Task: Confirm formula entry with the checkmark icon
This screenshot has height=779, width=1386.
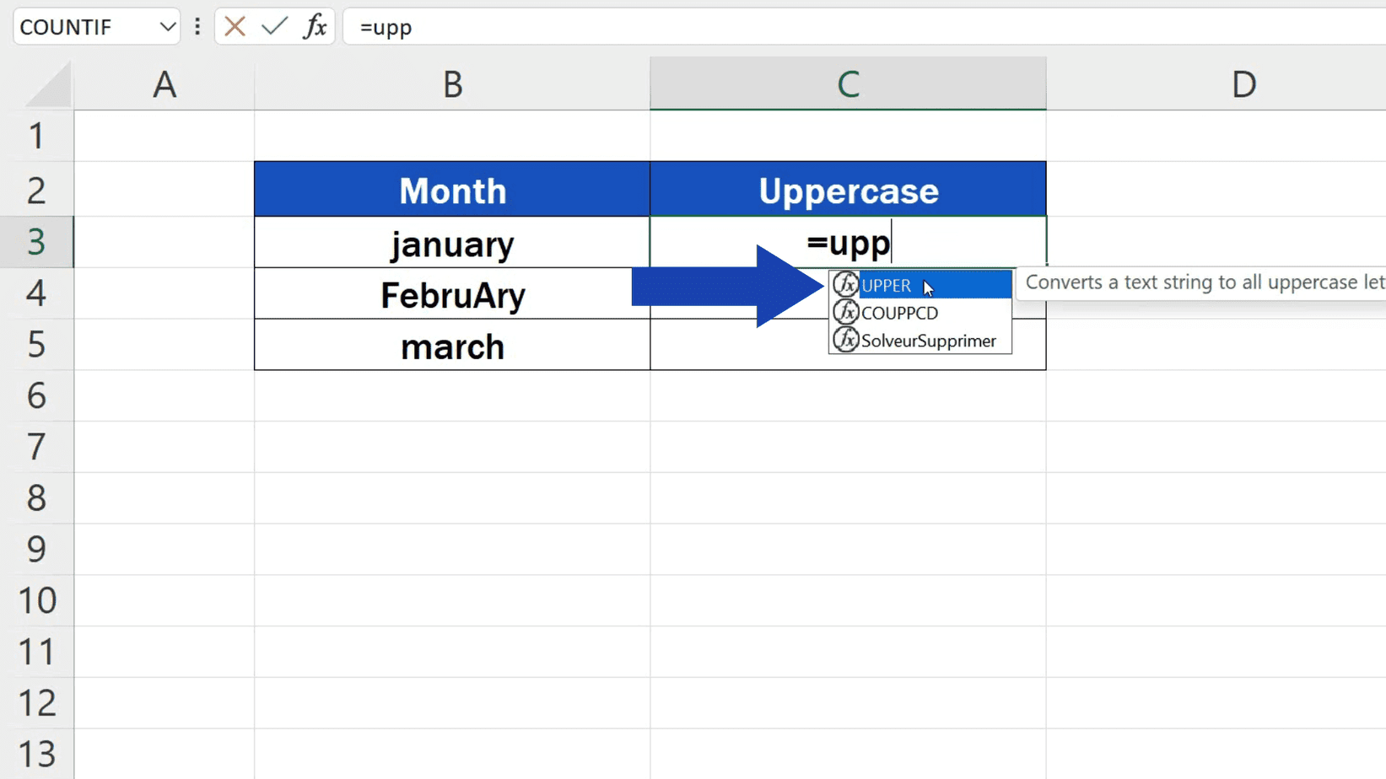Action: pos(272,26)
